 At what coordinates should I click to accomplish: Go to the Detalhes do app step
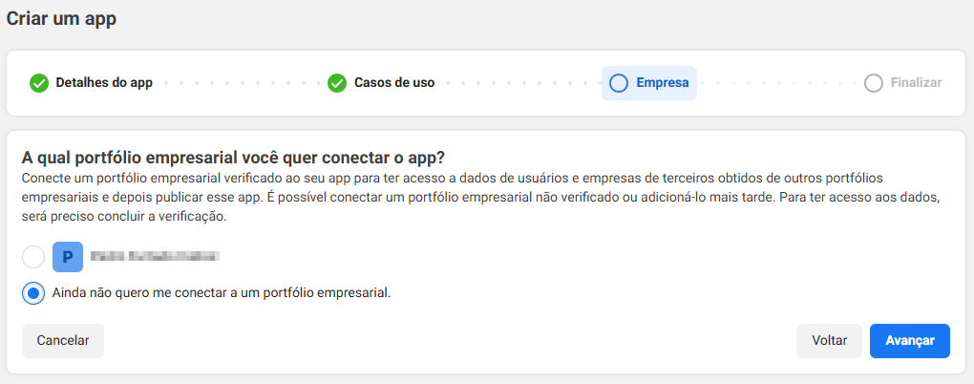[104, 83]
